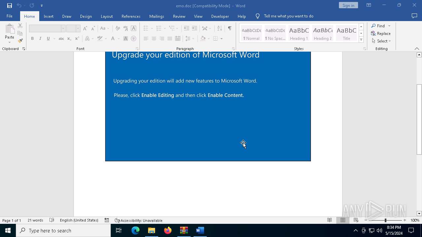Image resolution: width=422 pixels, height=237 pixels.
Task: Open the font size combo box
Action: pos(73,29)
